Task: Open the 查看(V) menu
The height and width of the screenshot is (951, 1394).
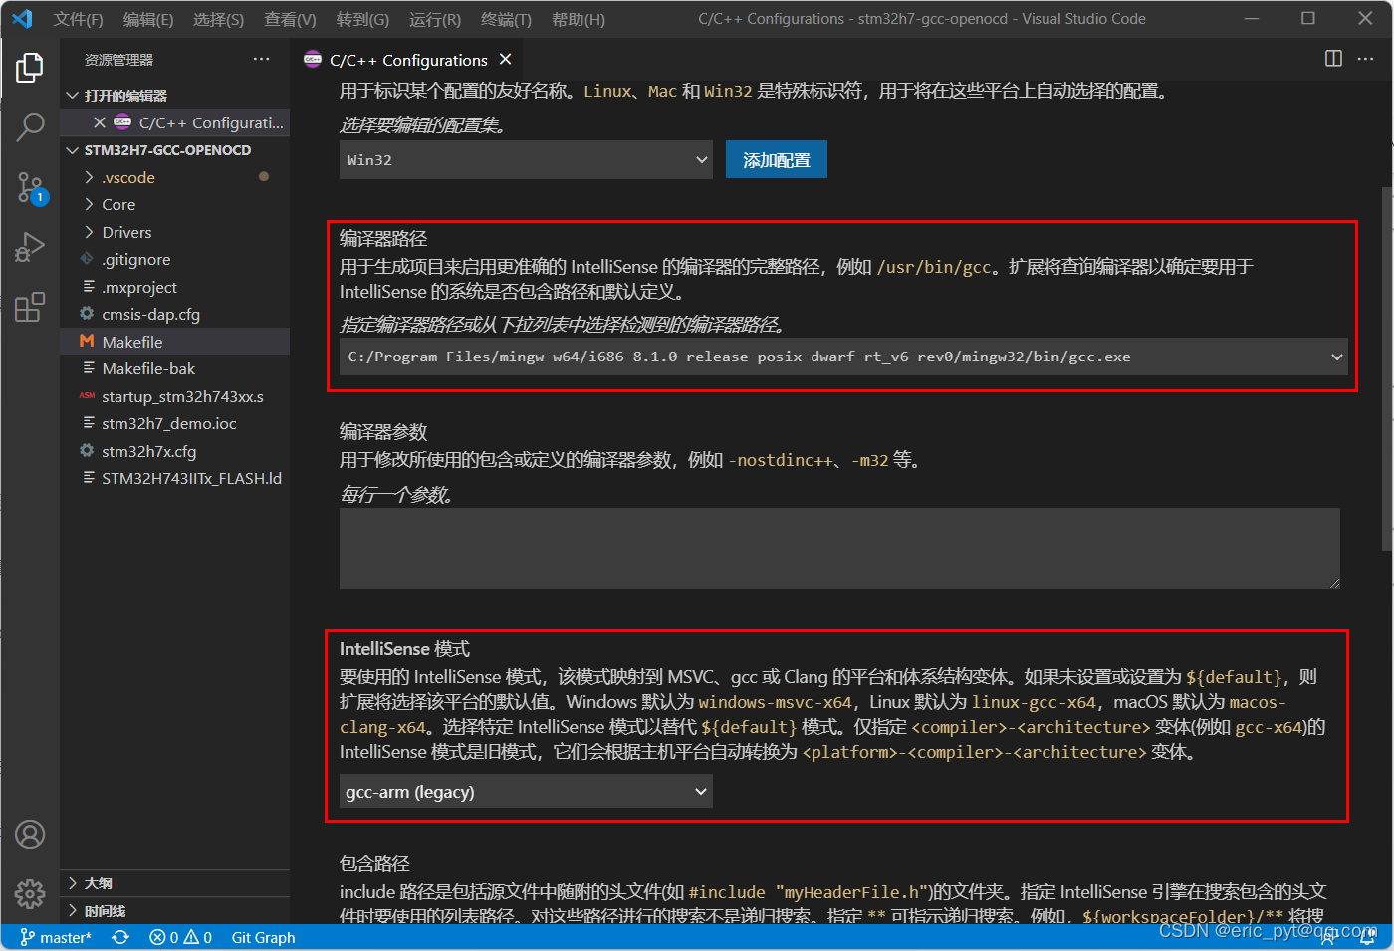Action: tap(290, 19)
